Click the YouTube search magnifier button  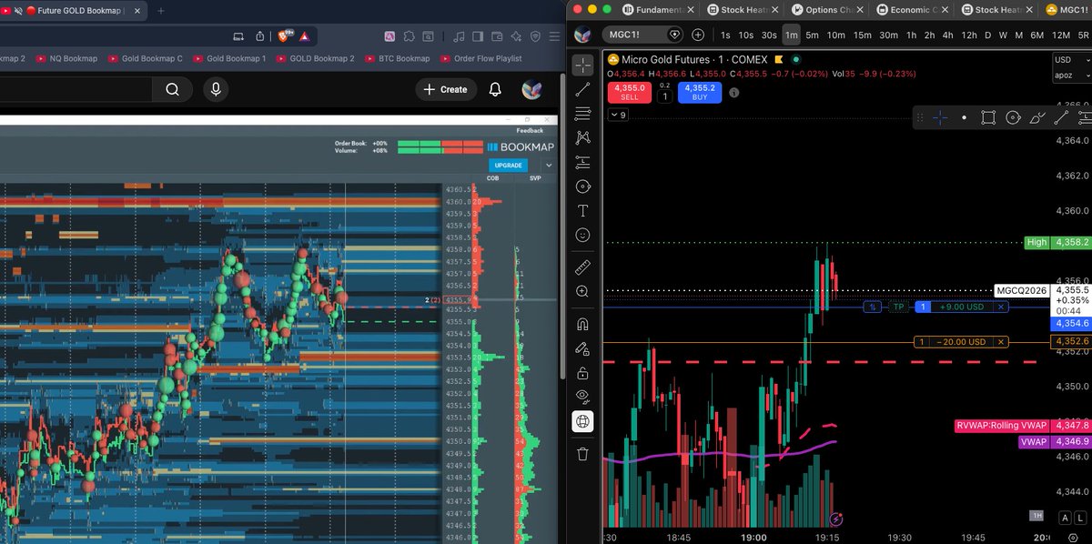172,89
